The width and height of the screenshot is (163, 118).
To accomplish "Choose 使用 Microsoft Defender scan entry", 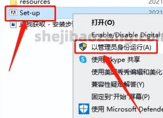I will pos(127,109).
